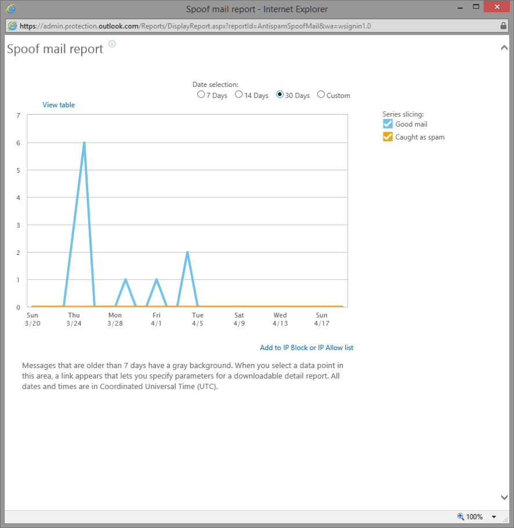Disable the Caught as spam series
Viewport: 514px width, 528px height.
click(x=388, y=137)
